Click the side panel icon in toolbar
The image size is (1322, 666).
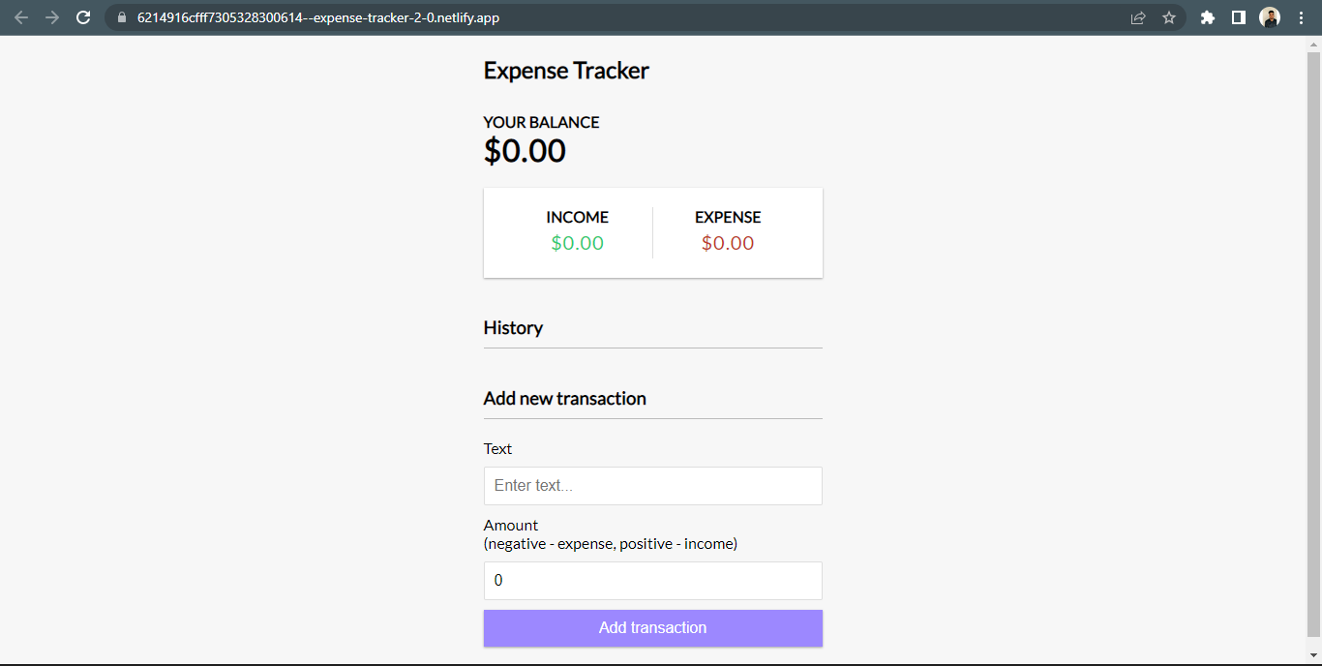point(1239,17)
